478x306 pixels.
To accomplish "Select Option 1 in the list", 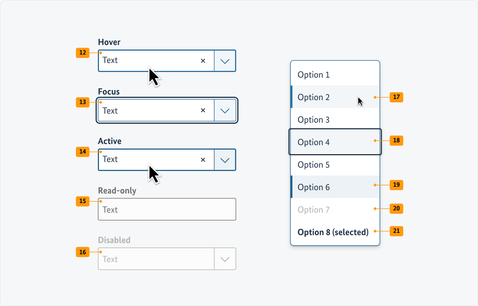I will (314, 75).
